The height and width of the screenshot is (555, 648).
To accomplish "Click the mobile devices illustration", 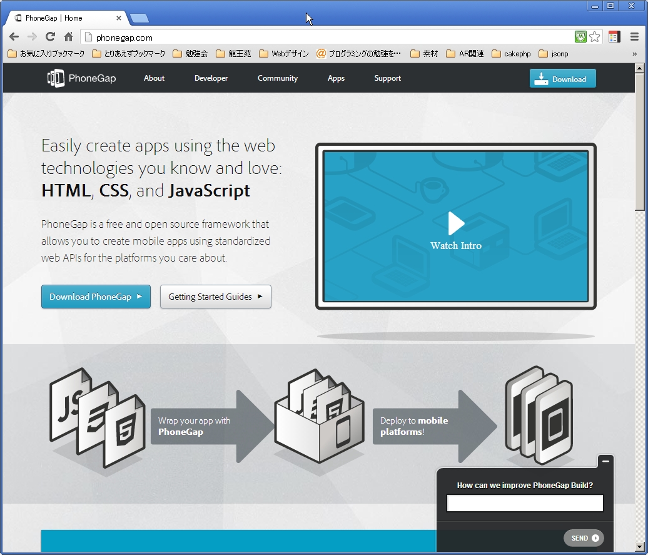I will pyautogui.click(x=539, y=415).
